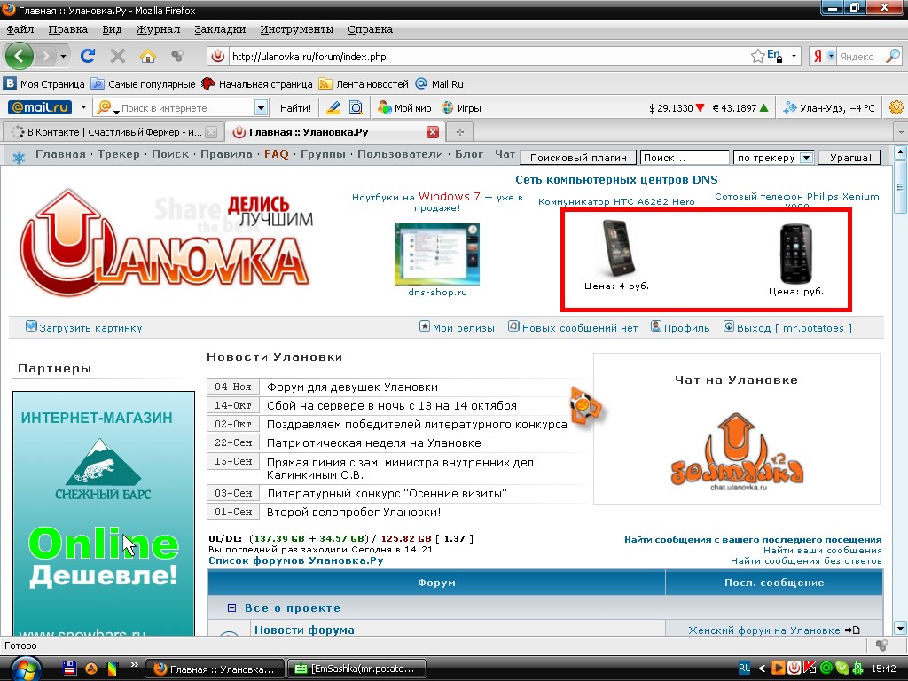The height and width of the screenshot is (681, 908).
Task: Click the Найти! search button
Action: pos(295,107)
